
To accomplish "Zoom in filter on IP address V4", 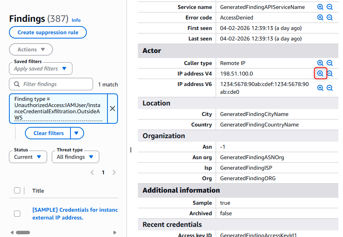I will point(320,74).
